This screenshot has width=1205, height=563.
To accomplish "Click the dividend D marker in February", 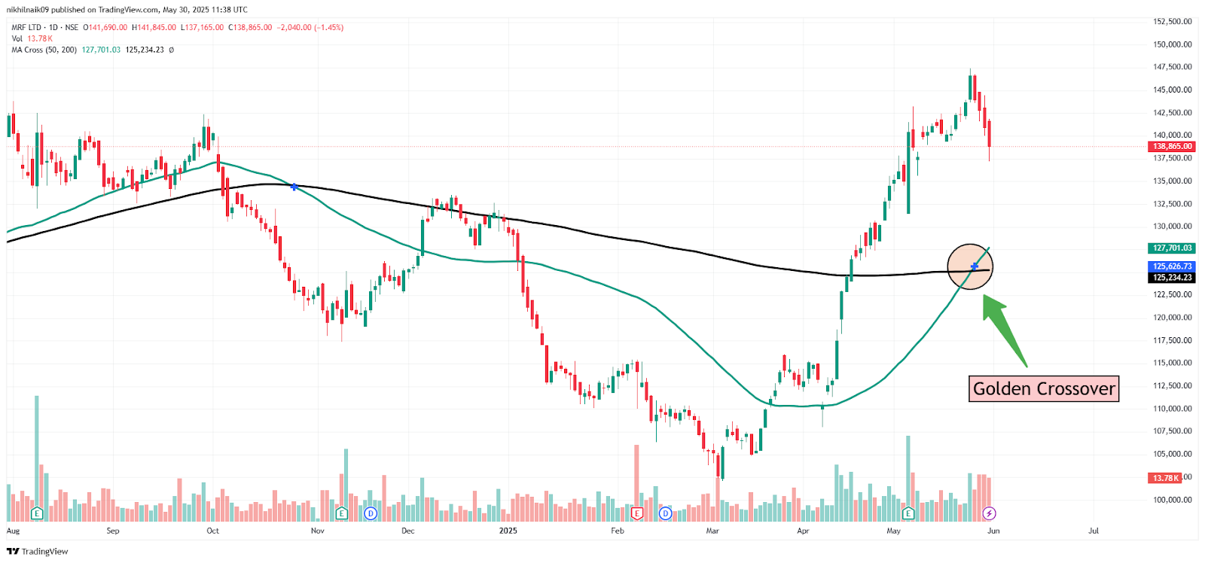I will click(x=665, y=513).
